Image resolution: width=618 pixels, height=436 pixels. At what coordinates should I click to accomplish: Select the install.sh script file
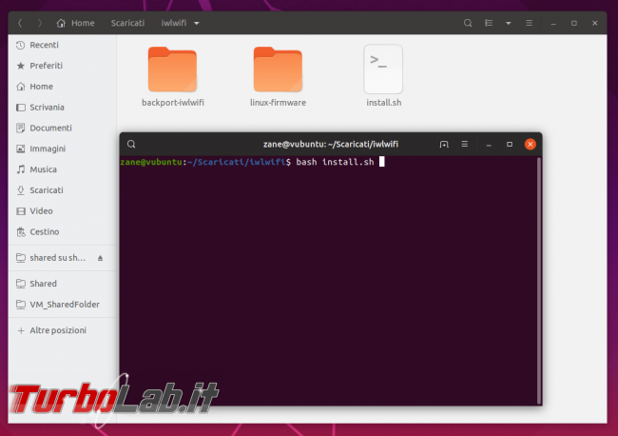point(383,76)
